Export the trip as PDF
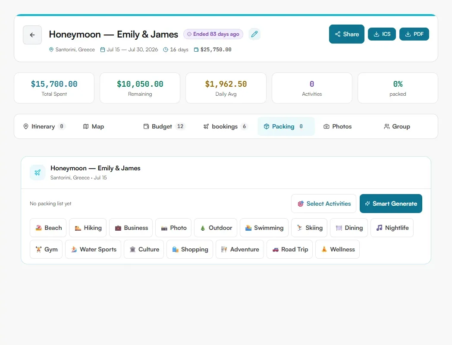This screenshot has width=452, height=345. (414, 34)
